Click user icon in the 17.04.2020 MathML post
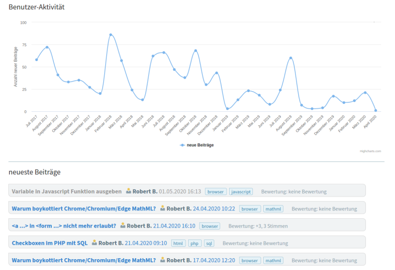Screen dimensions: 395x270 [162, 260]
